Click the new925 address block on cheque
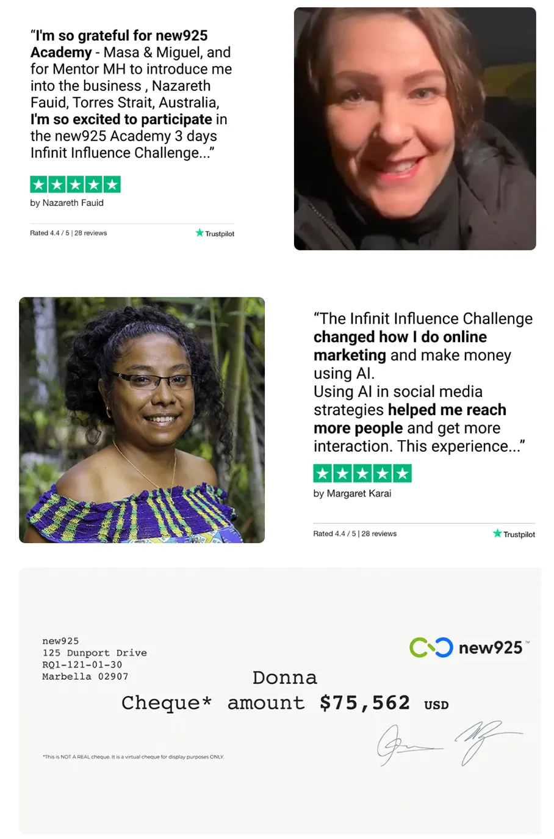Screen dimensions: 554x839 click(x=95, y=659)
